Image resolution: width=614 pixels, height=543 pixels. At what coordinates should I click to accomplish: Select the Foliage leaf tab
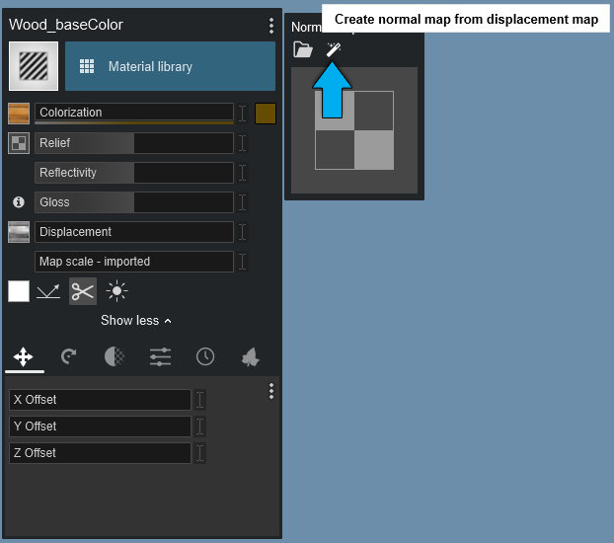pyautogui.click(x=251, y=357)
